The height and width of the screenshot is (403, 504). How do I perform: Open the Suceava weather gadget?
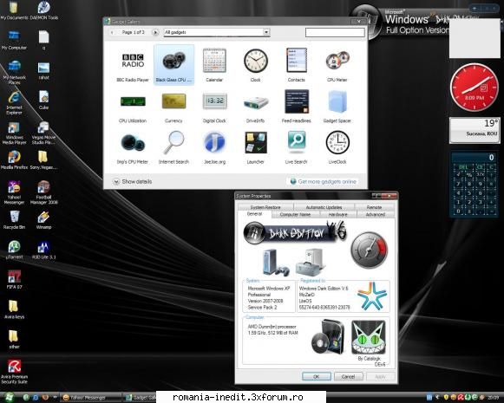click(x=475, y=130)
